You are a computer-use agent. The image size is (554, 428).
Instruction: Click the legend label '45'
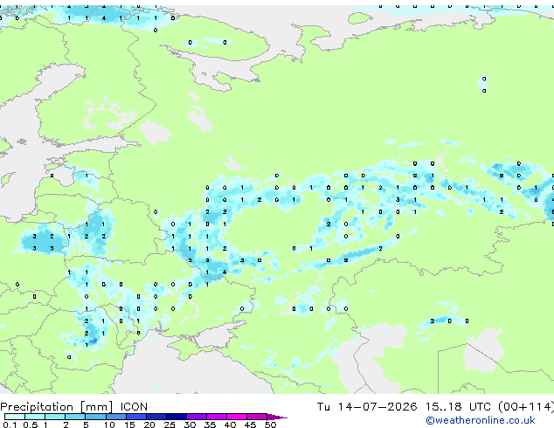pos(250,425)
